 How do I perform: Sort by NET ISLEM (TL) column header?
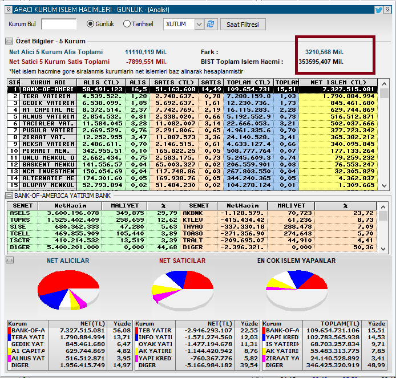pos(338,83)
